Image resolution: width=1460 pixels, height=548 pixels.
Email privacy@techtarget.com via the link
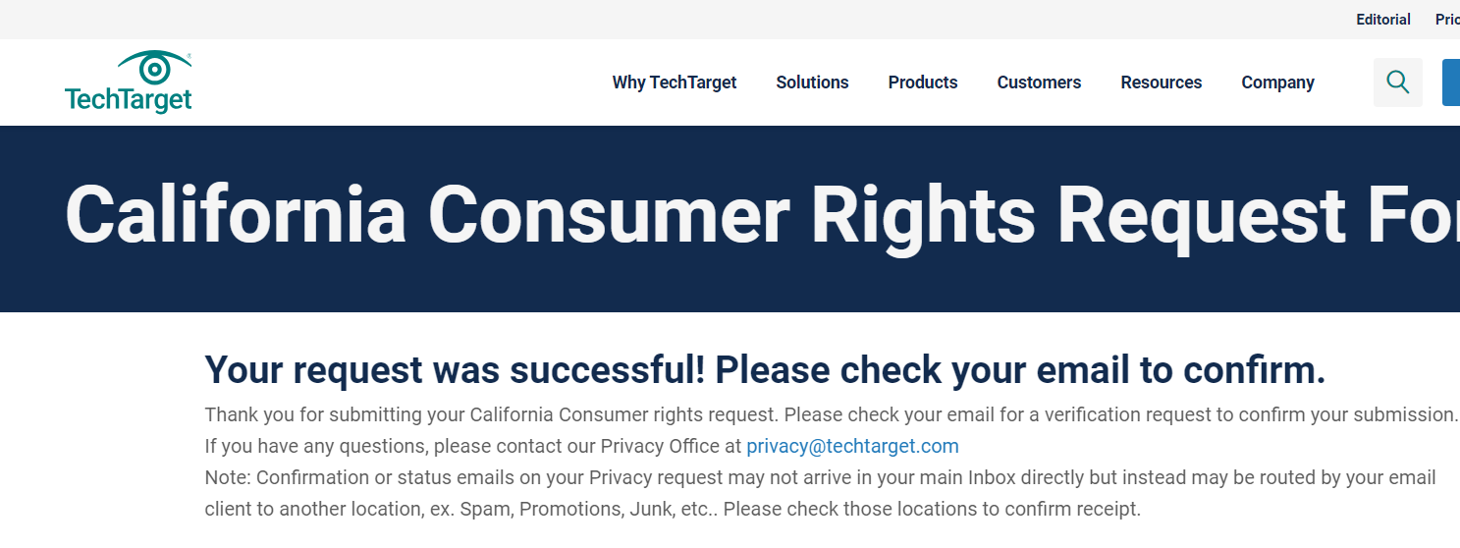pyautogui.click(x=852, y=446)
